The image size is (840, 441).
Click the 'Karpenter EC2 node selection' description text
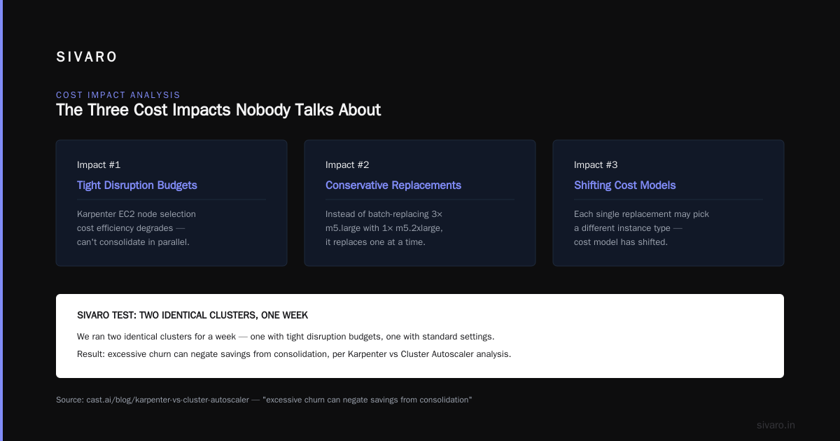[x=136, y=228]
